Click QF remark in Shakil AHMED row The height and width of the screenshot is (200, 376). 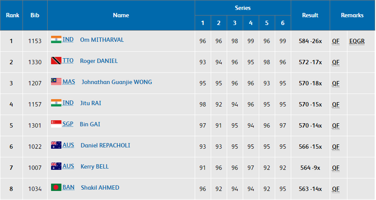tap(336, 189)
